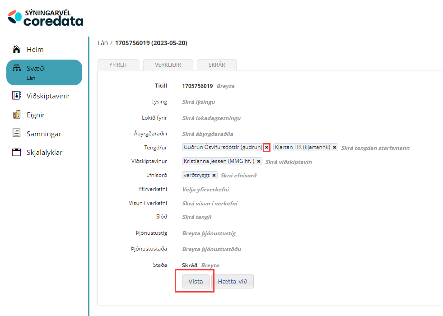Open Viðskiptavinir contact book icon
Image resolution: width=443 pixels, height=316 pixels.
click(x=17, y=96)
